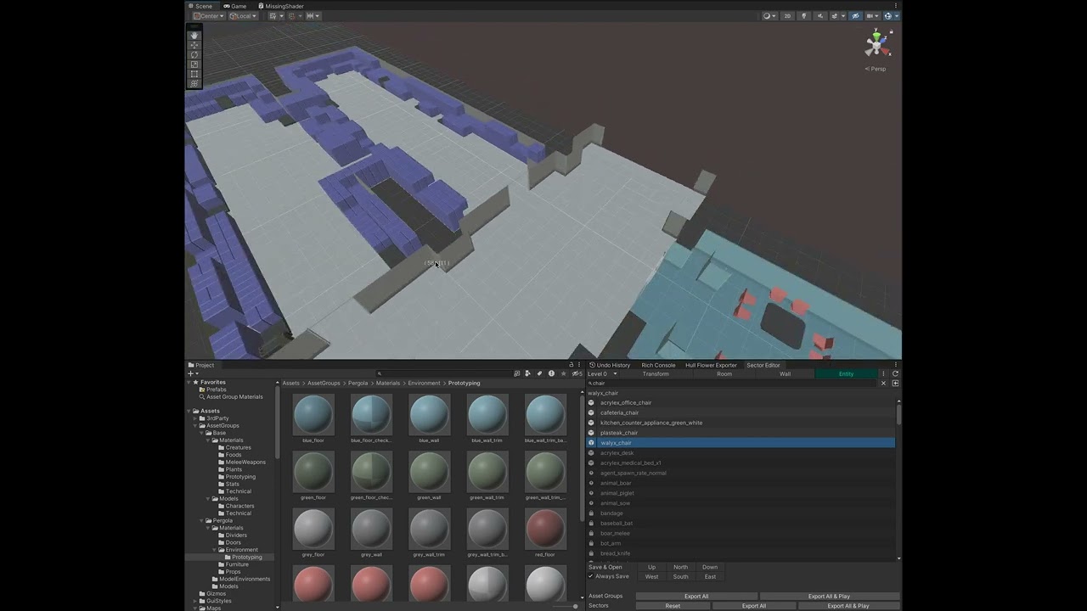Open the gizmos dropdown arrow
The height and width of the screenshot is (611, 1087).
click(896, 16)
